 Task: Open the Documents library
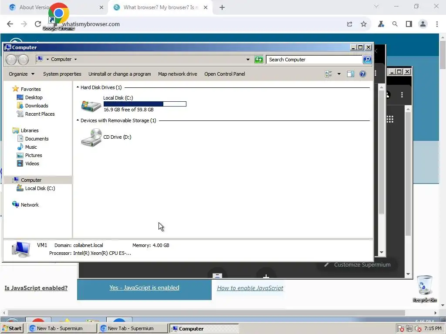tap(37, 139)
